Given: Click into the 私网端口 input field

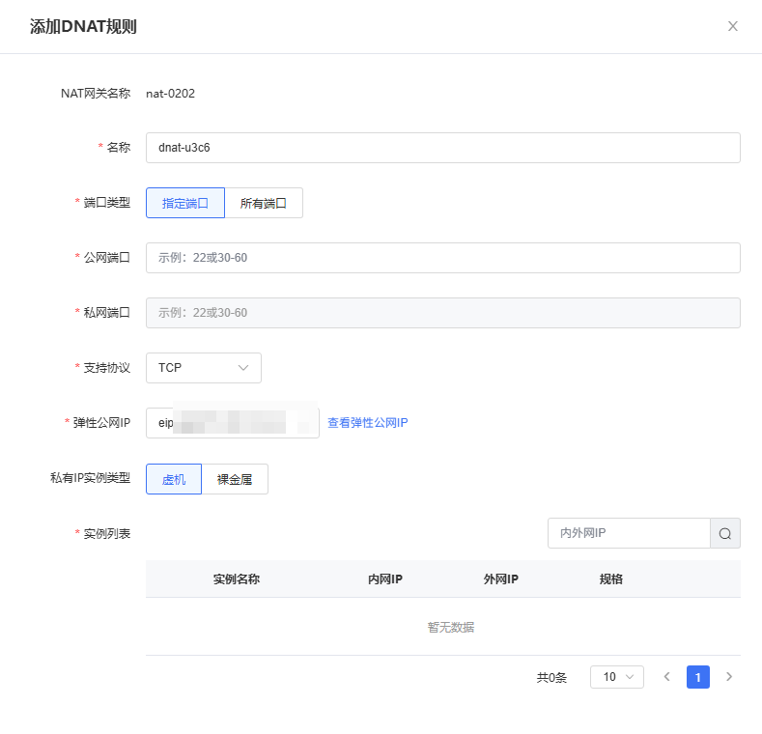Looking at the screenshot, I should (x=442, y=313).
